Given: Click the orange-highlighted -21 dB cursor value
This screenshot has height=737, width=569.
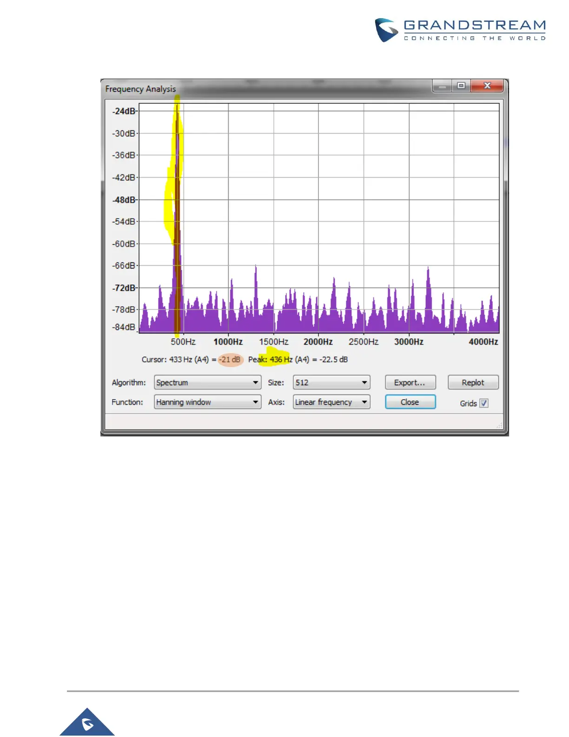Looking at the screenshot, I should tap(230, 360).
